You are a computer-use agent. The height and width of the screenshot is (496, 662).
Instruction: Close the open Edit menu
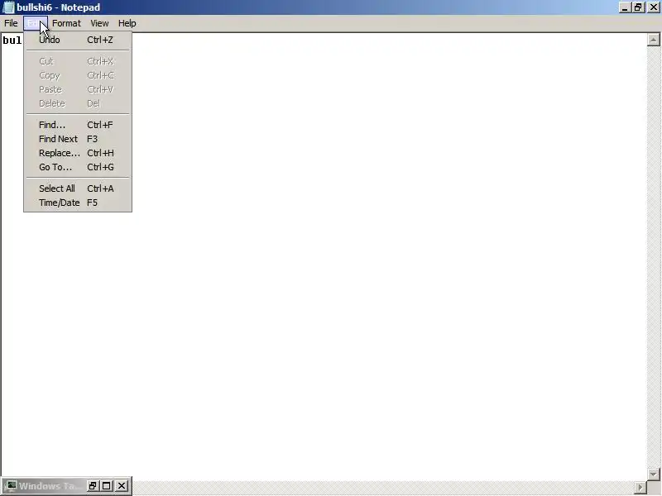click(36, 23)
